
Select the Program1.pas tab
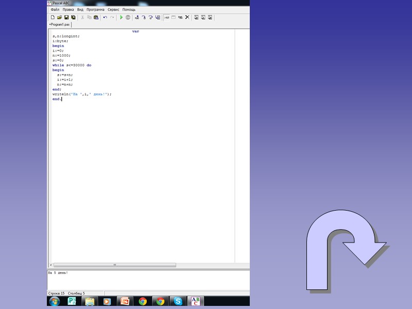pos(60,24)
